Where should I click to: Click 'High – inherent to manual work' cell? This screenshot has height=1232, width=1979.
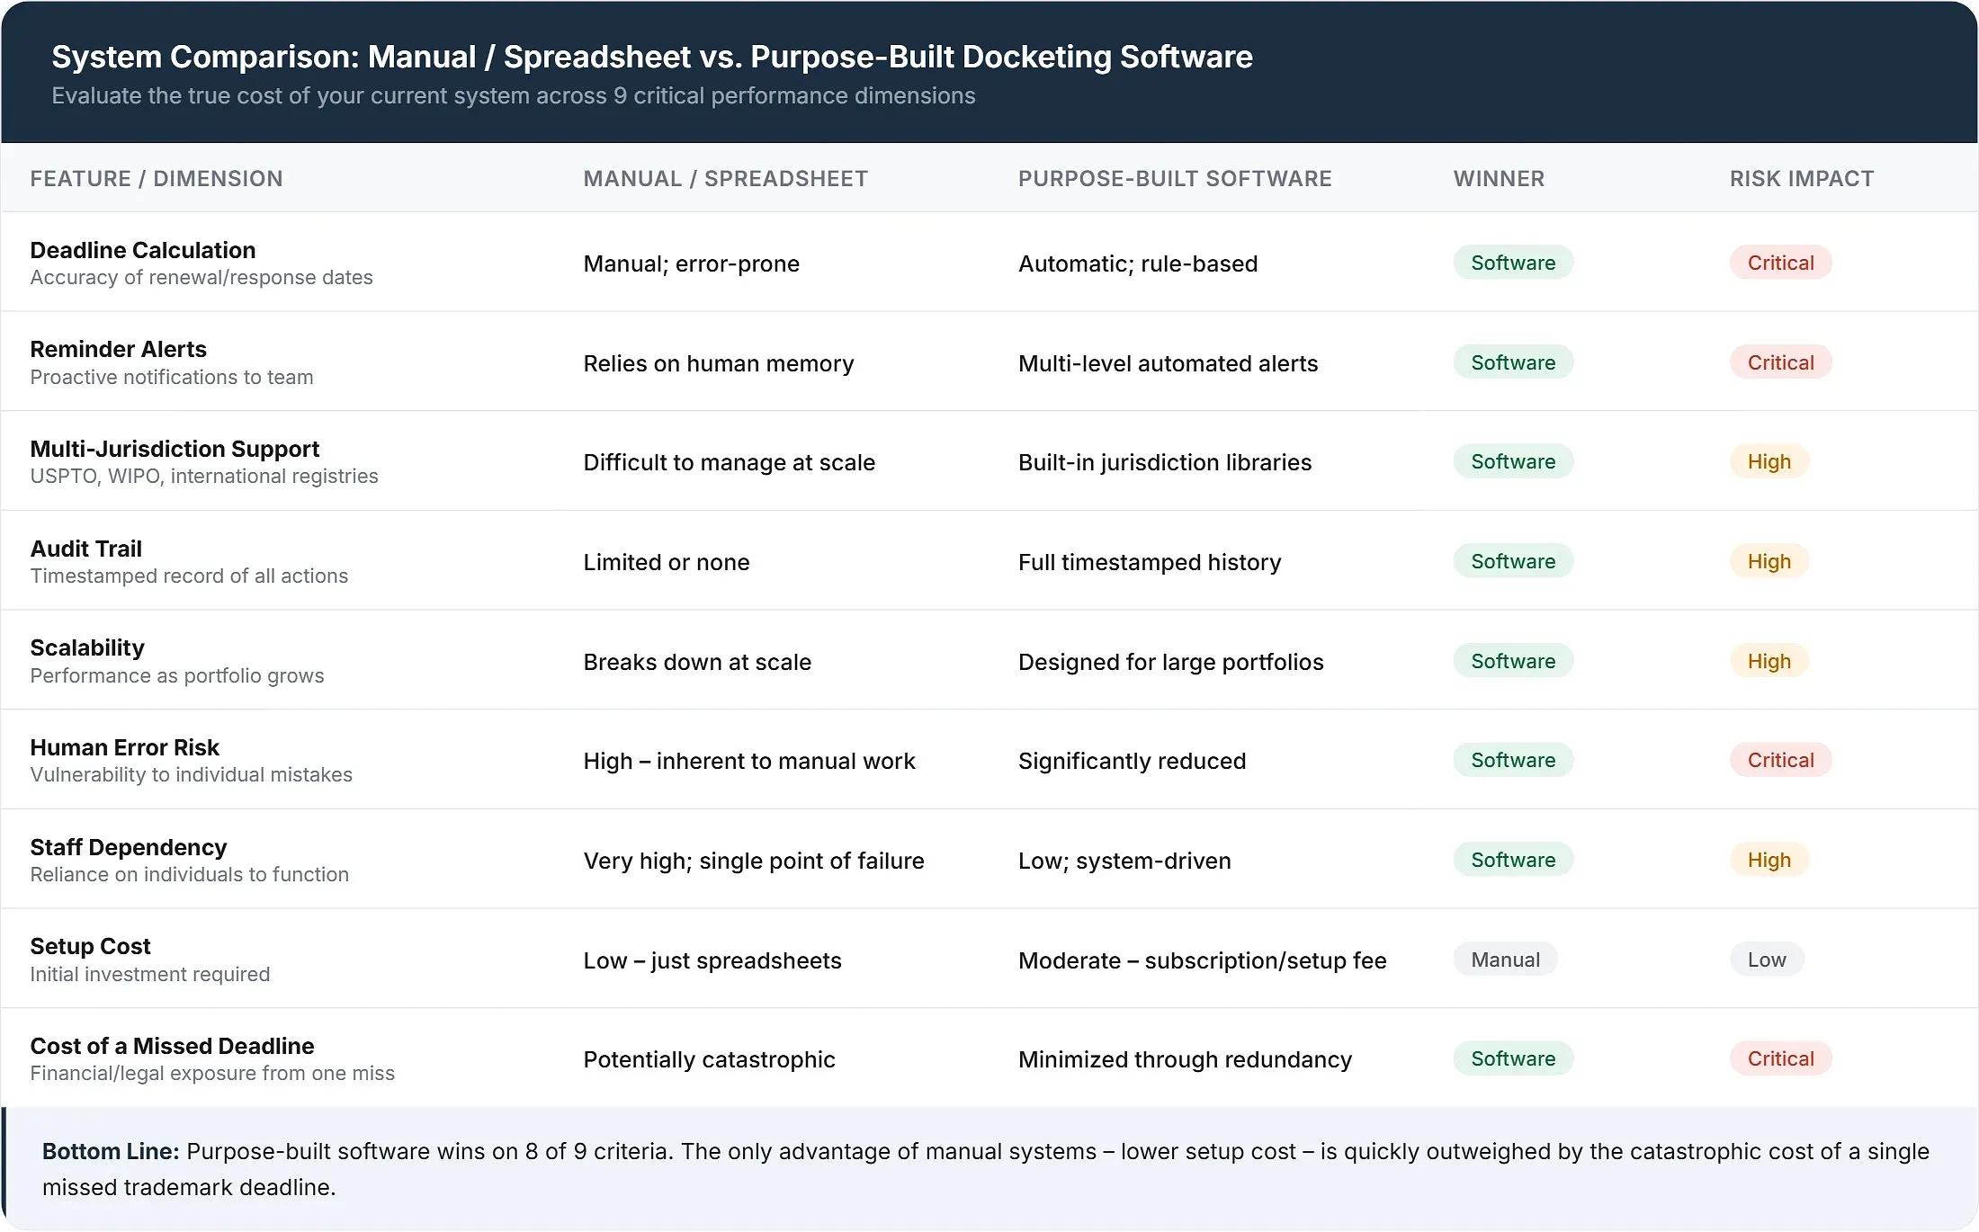point(748,761)
